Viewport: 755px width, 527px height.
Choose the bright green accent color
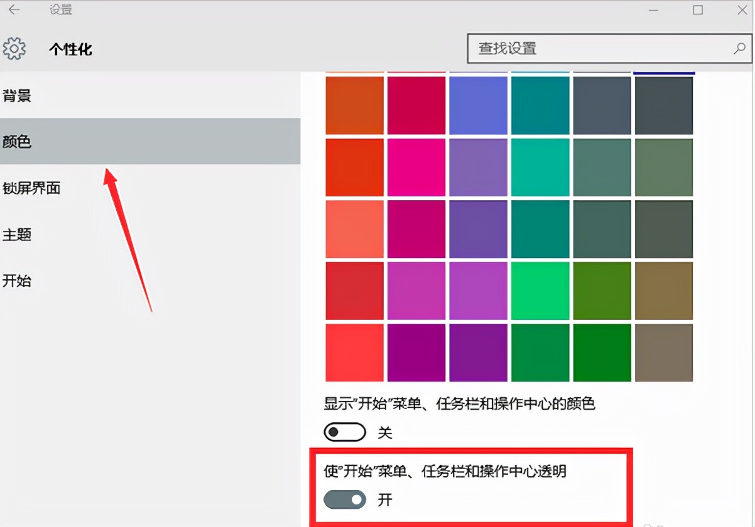point(540,290)
